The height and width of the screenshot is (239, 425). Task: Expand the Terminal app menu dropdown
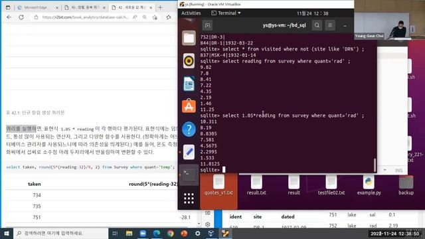click(x=226, y=13)
